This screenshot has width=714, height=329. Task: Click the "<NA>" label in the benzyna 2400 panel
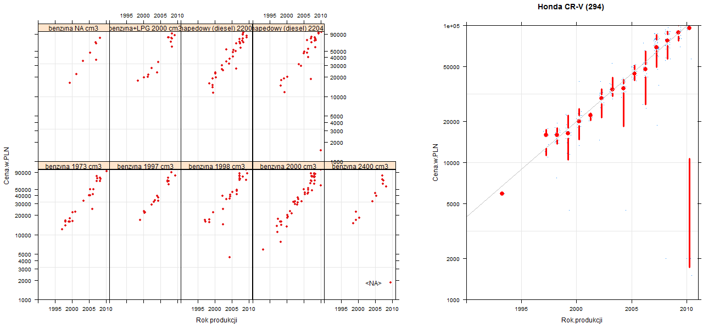tap(373, 283)
